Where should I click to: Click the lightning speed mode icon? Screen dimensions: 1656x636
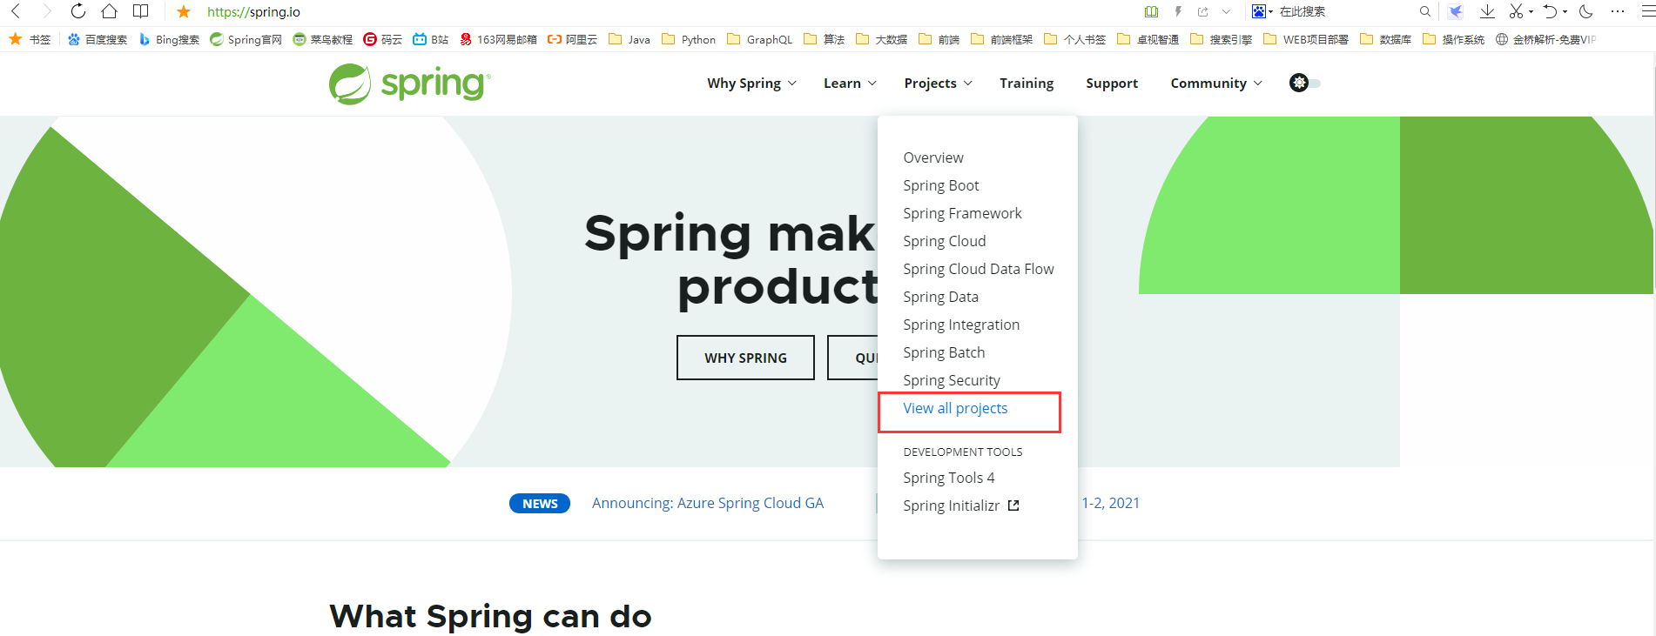tap(1178, 11)
